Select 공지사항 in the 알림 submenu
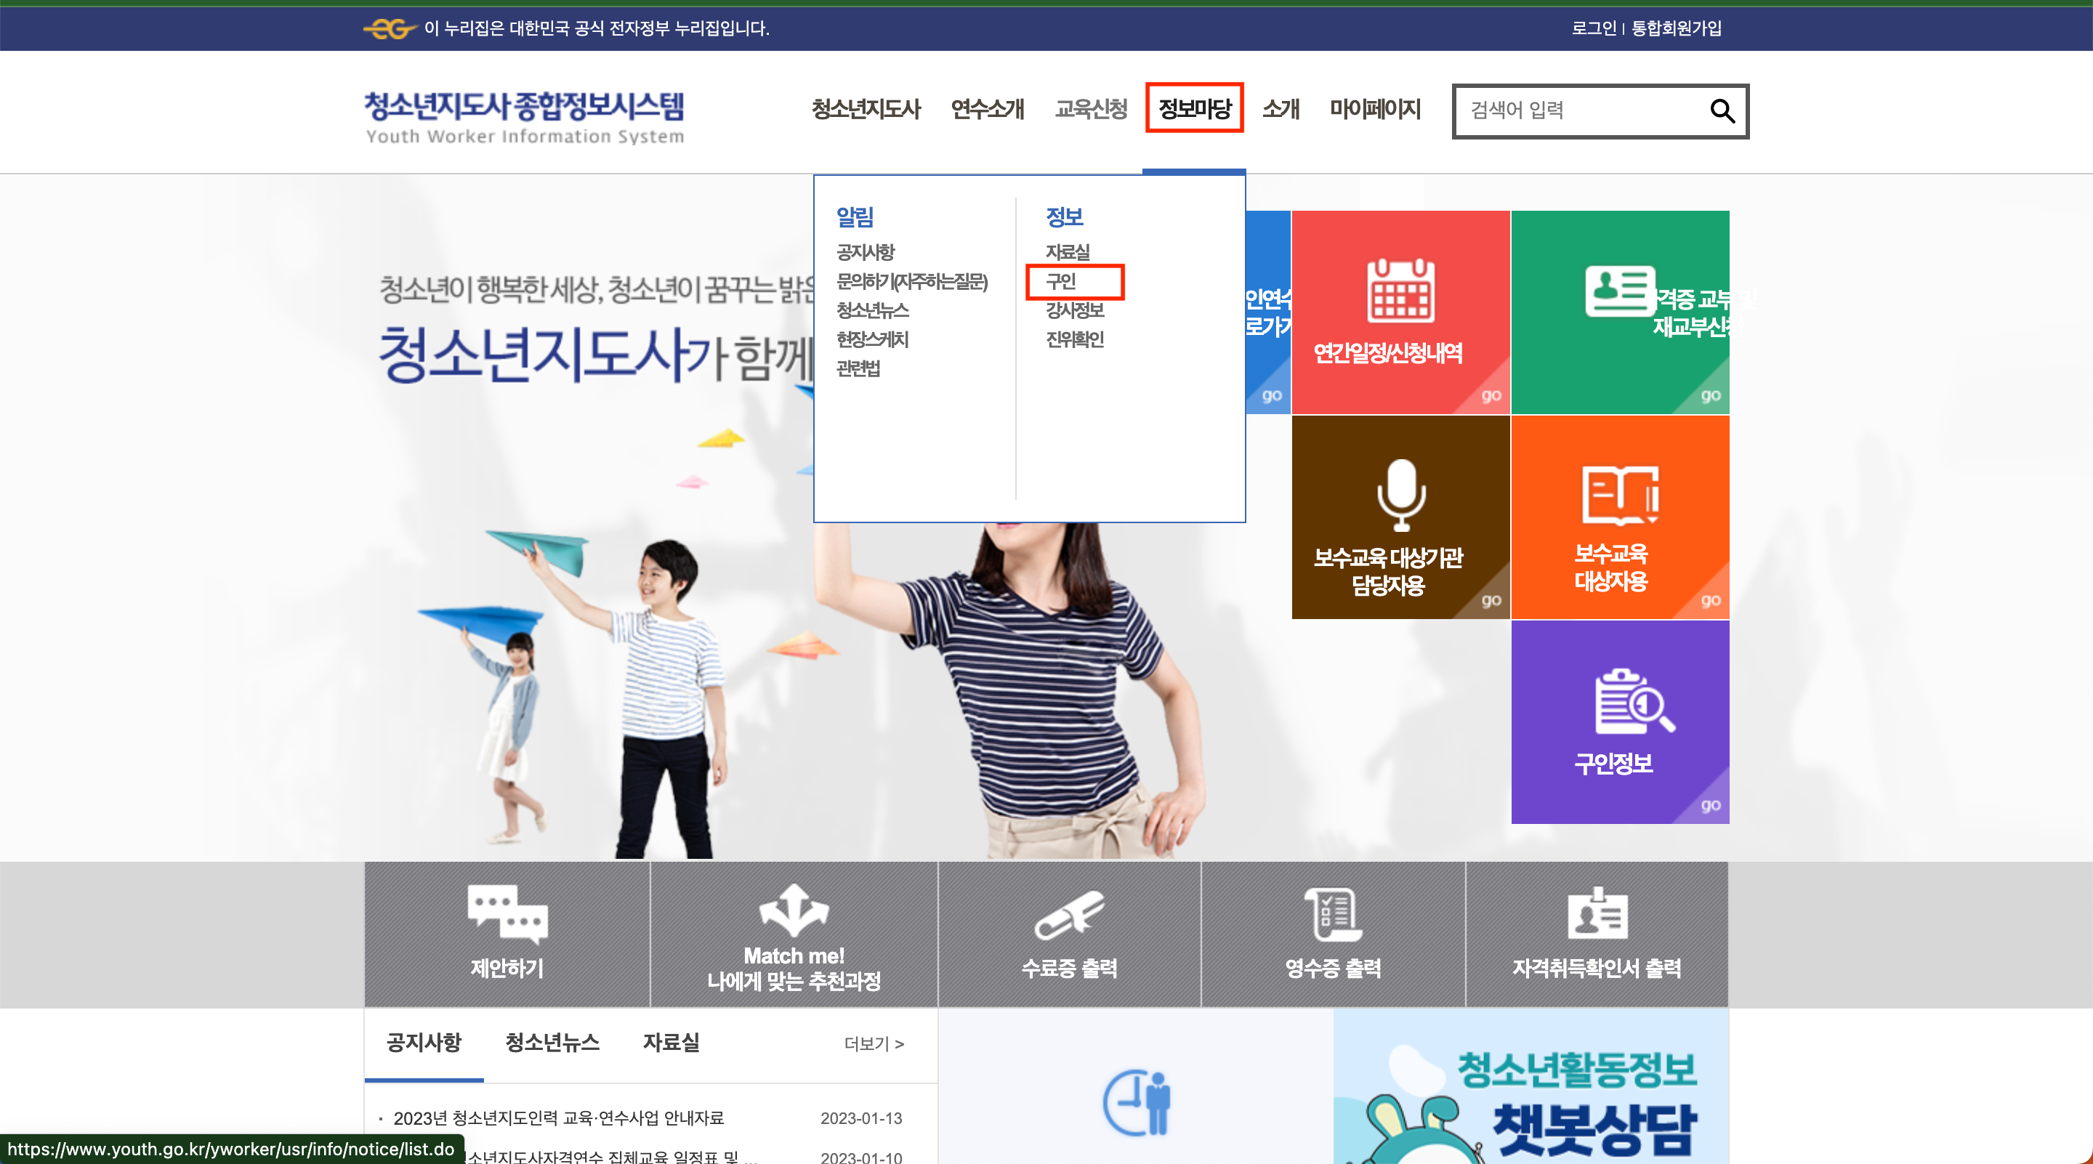 (x=866, y=252)
